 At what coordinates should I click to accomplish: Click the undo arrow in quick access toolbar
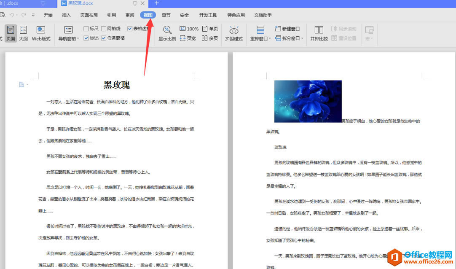(x=11, y=15)
